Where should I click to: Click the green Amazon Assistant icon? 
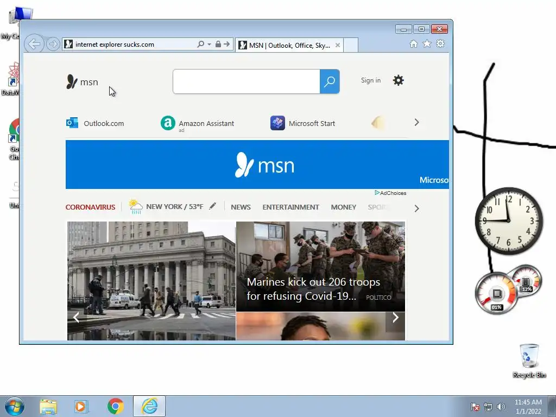168,123
